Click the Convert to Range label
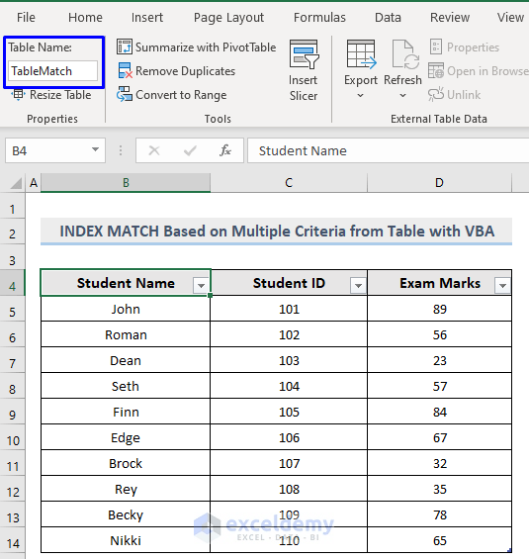 coord(181,95)
